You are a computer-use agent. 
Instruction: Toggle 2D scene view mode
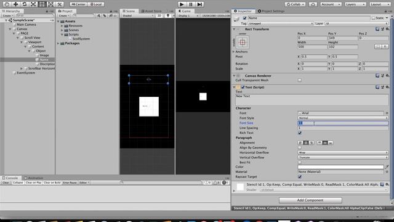pyautogui.click(x=159, y=15)
